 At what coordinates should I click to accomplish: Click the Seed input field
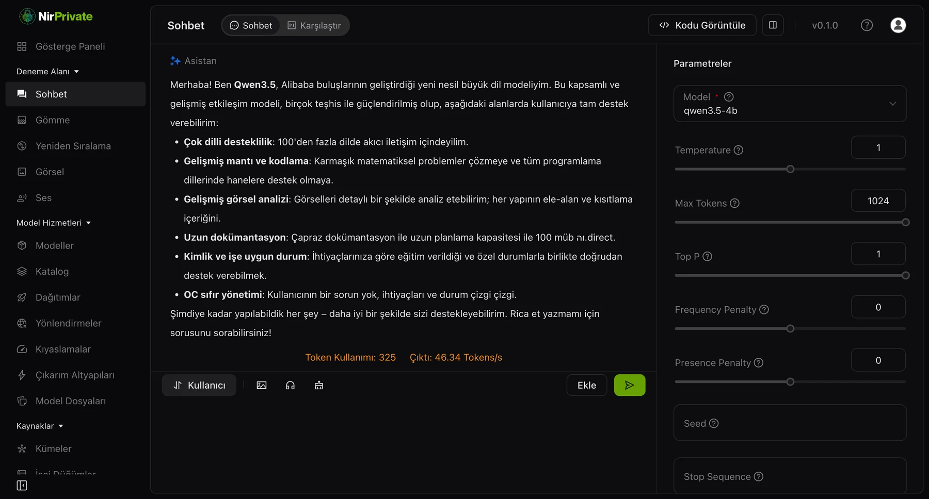click(790, 423)
